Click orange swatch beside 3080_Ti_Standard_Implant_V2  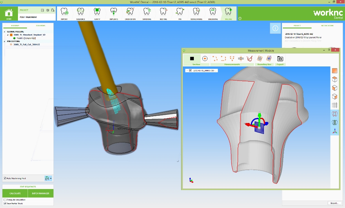11,35
